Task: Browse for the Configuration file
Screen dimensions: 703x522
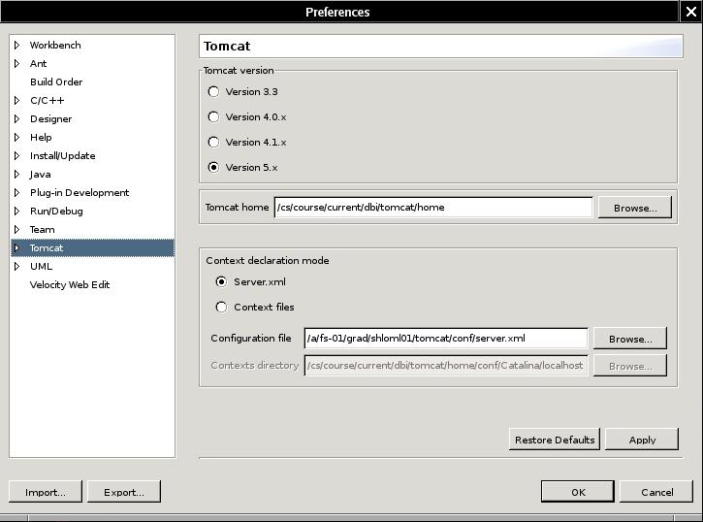Action: [x=630, y=339]
